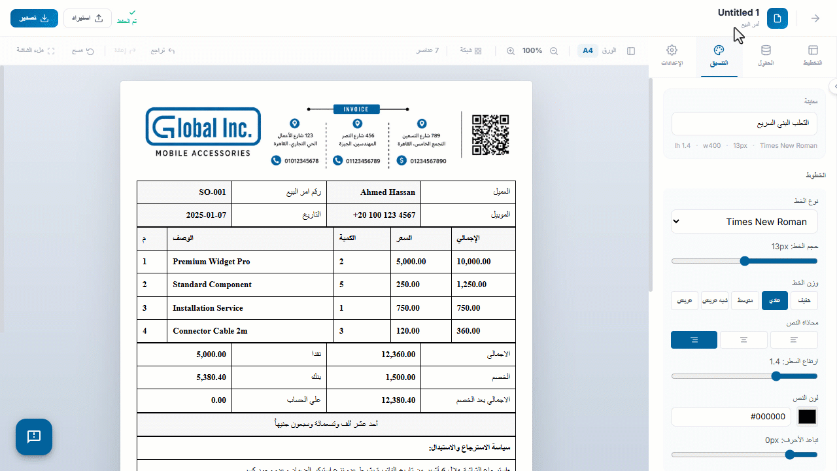
Task: Collapse the right panel with the chevron handle
Action: click(x=833, y=86)
